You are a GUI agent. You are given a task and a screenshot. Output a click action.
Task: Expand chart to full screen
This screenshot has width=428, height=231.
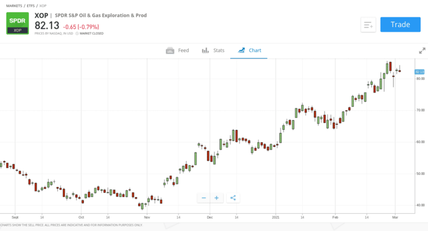(x=422, y=51)
